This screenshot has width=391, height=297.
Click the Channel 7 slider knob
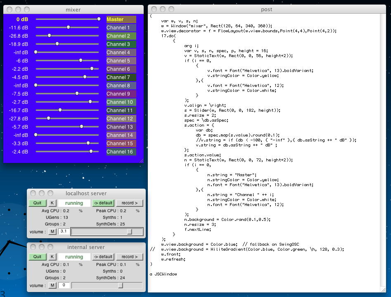tap(85, 77)
